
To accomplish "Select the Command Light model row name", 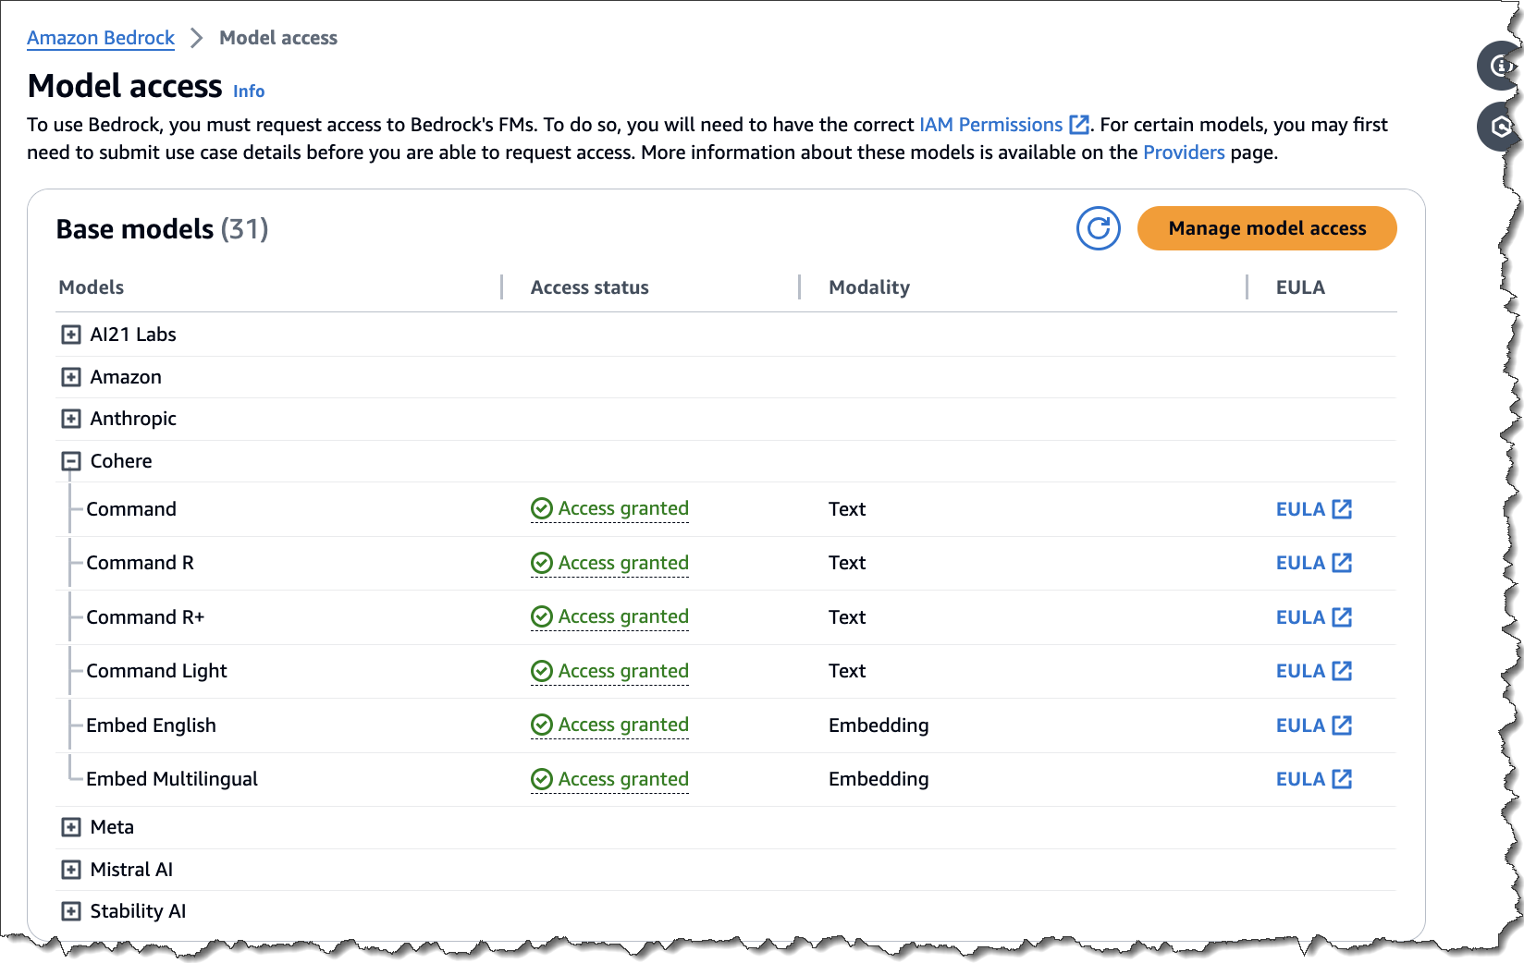I will pyautogui.click(x=156, y=671).
